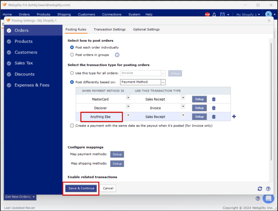Screen dimensions: 278x211
Task: Click the refresh icon in the dialog footer
Action: 260,189
